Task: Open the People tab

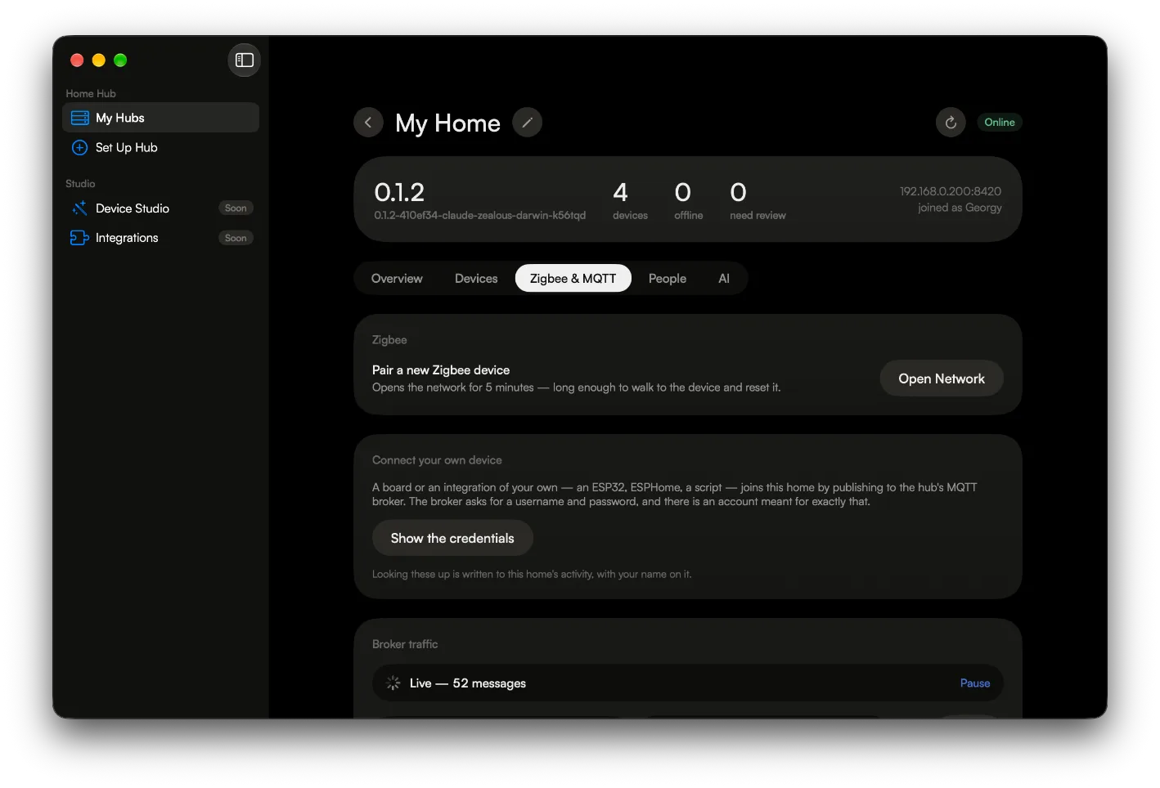Action: 668,278
